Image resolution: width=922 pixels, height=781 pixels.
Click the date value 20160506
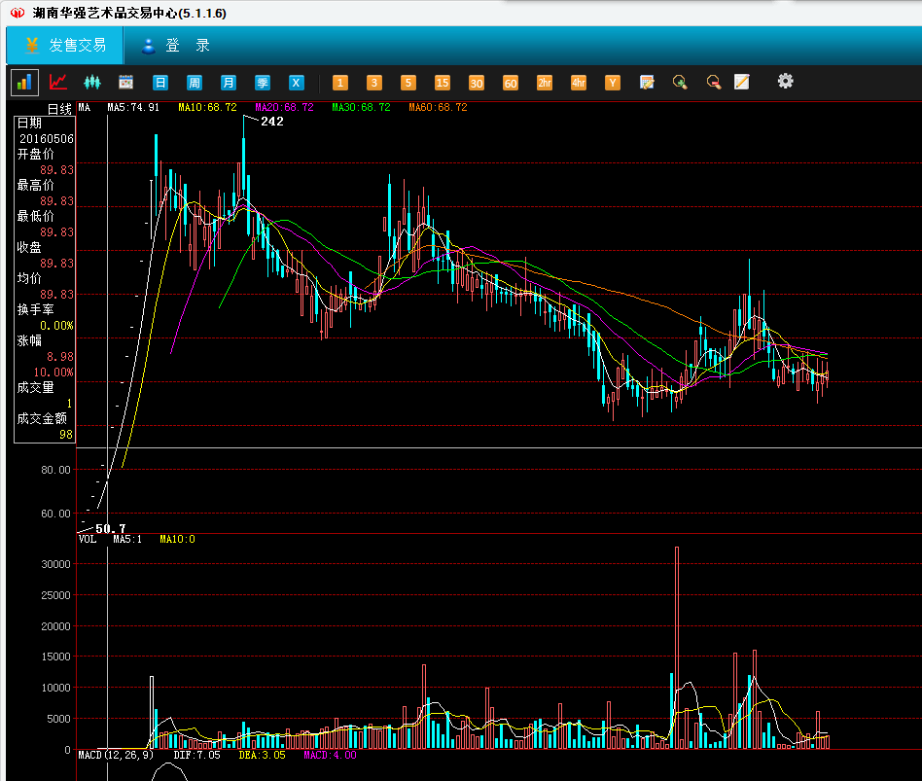[x=47, y=139]
